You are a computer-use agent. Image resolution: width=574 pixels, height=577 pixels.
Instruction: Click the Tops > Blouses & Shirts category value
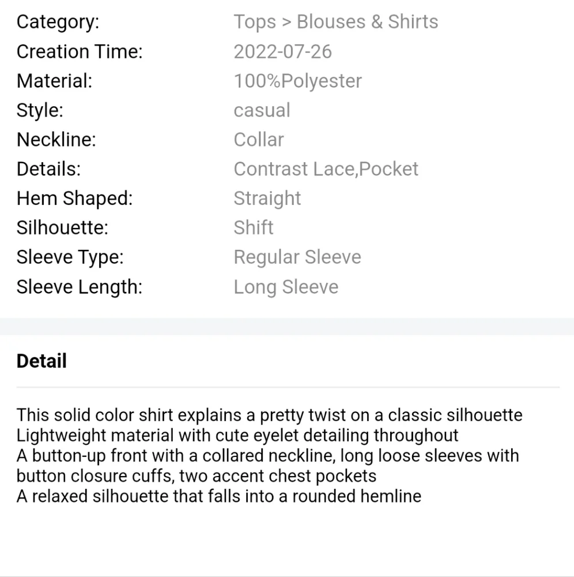[x=336, y=22]
